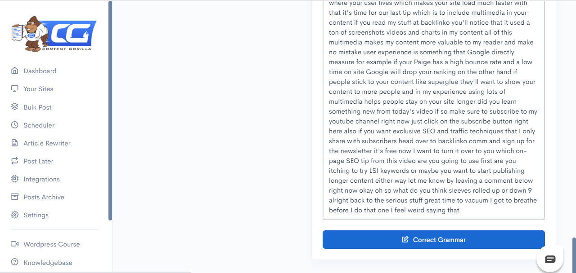Click the Posts Archive box icon
The width and height of the screenshot is (576, 273).
[x=15, y=197]
